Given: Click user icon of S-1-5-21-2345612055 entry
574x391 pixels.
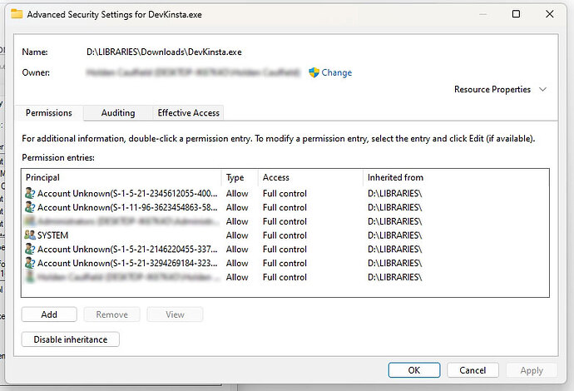Looking at the screenshot, I should 30,193.
